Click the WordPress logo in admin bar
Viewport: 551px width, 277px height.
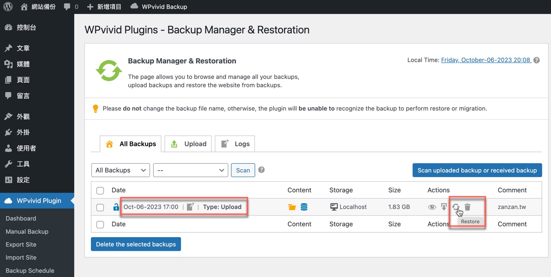pos(8,7)
